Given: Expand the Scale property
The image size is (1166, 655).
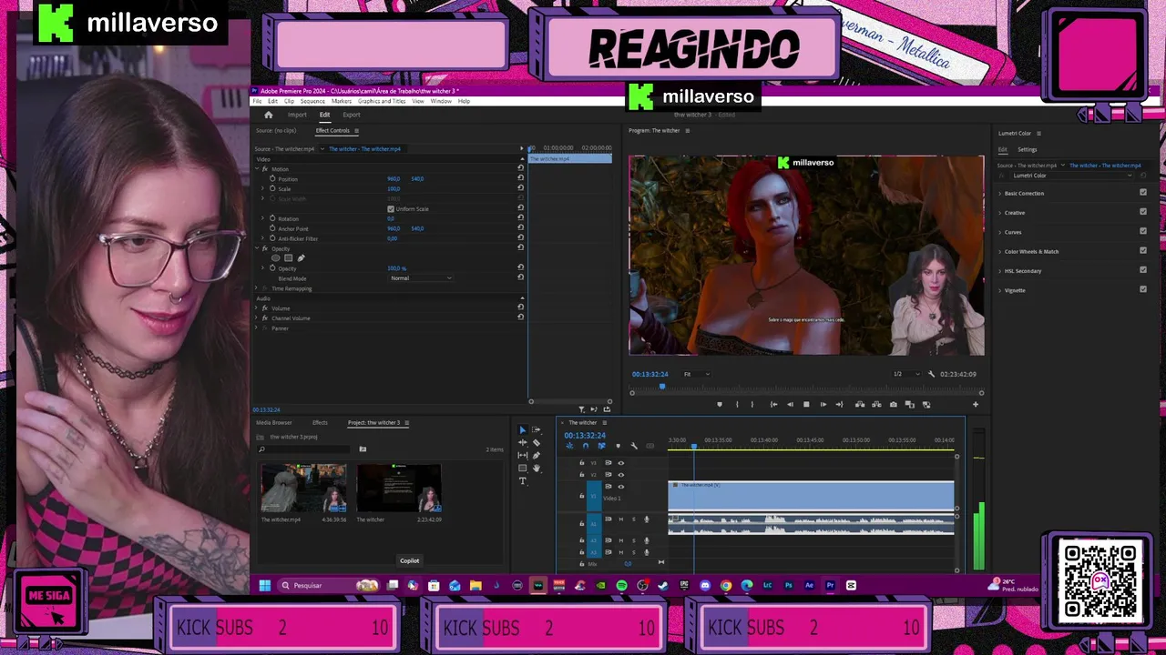Looking at the screenshot, I should pos(263,188).
